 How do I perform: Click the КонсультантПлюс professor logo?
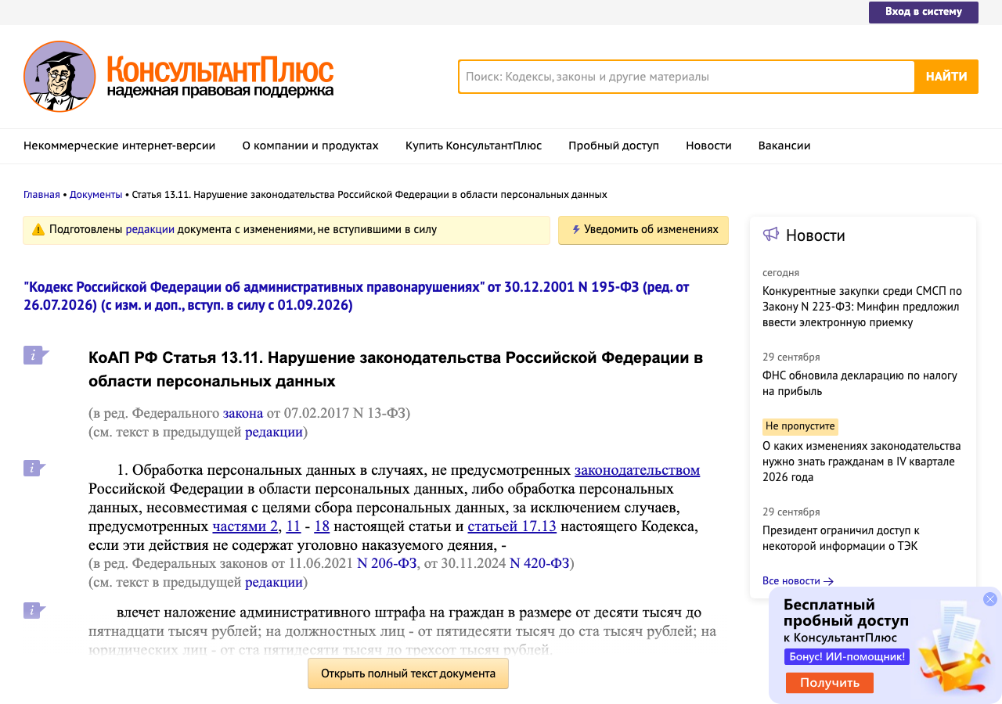pos(59,77)
